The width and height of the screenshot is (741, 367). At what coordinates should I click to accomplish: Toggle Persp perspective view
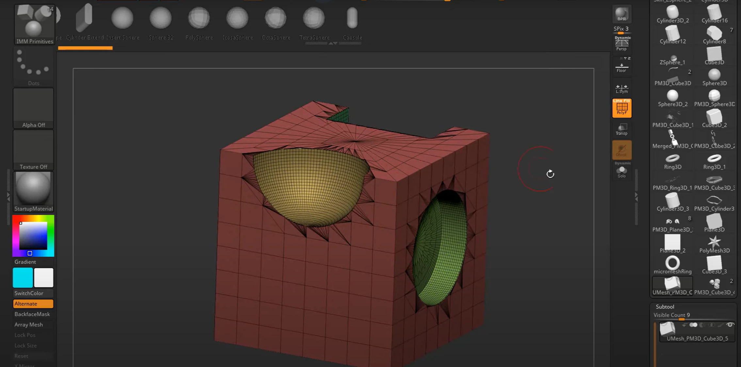tap(621, 43)
